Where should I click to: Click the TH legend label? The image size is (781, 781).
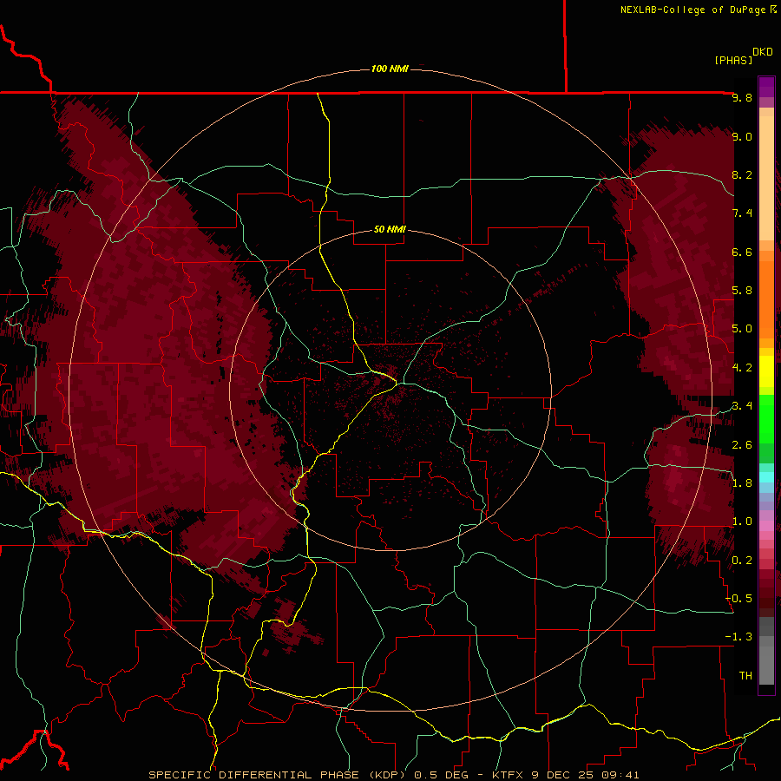[x=745, y=676]
